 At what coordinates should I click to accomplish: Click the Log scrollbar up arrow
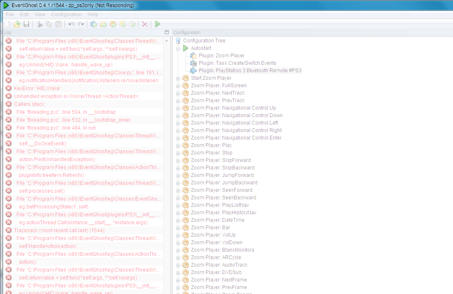[167, 41]
